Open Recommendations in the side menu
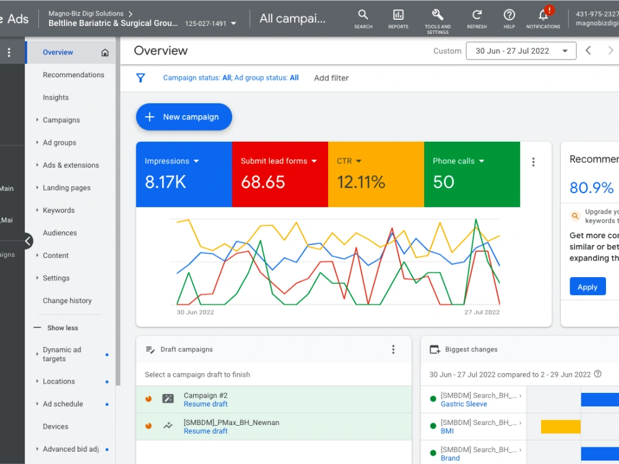Screen dimensions: 619x464 74,75
